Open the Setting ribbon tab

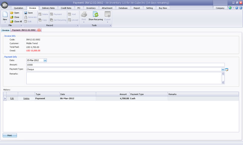click(149, 8)
